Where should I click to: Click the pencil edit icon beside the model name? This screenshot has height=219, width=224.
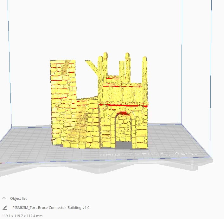point(5,208)
